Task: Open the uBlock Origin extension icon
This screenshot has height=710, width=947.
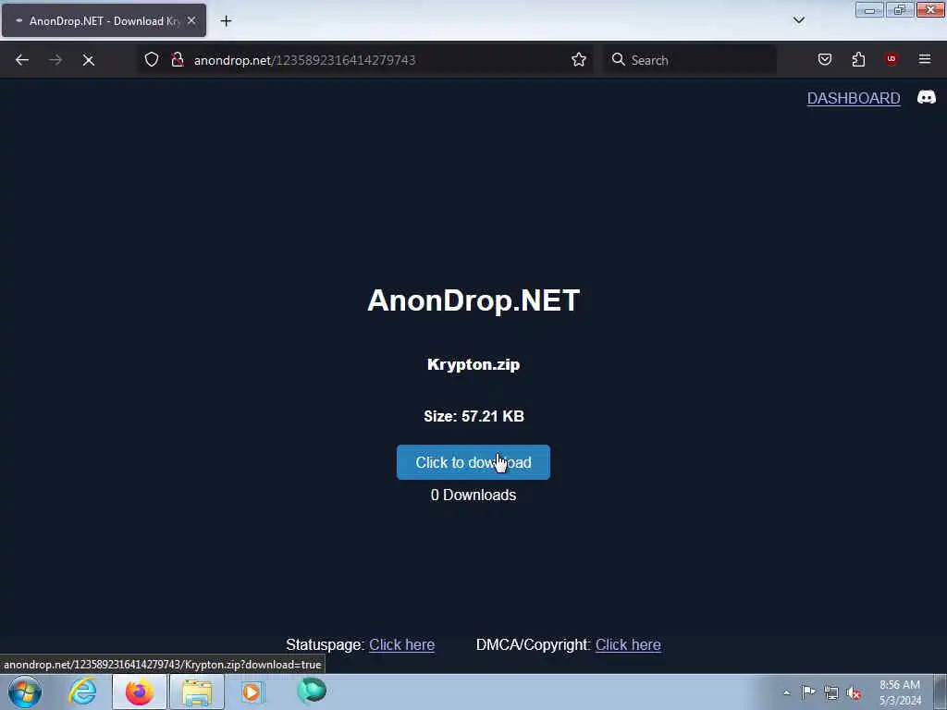Action: [x=891, y=58]
